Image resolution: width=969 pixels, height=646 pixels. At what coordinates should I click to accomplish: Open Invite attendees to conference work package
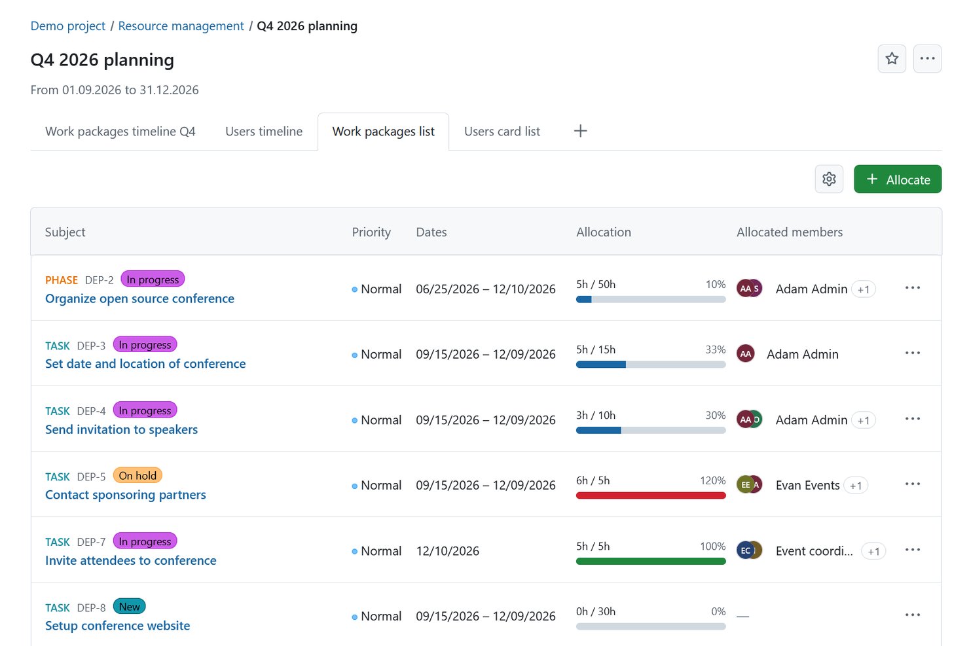click(x=131, y=560)
